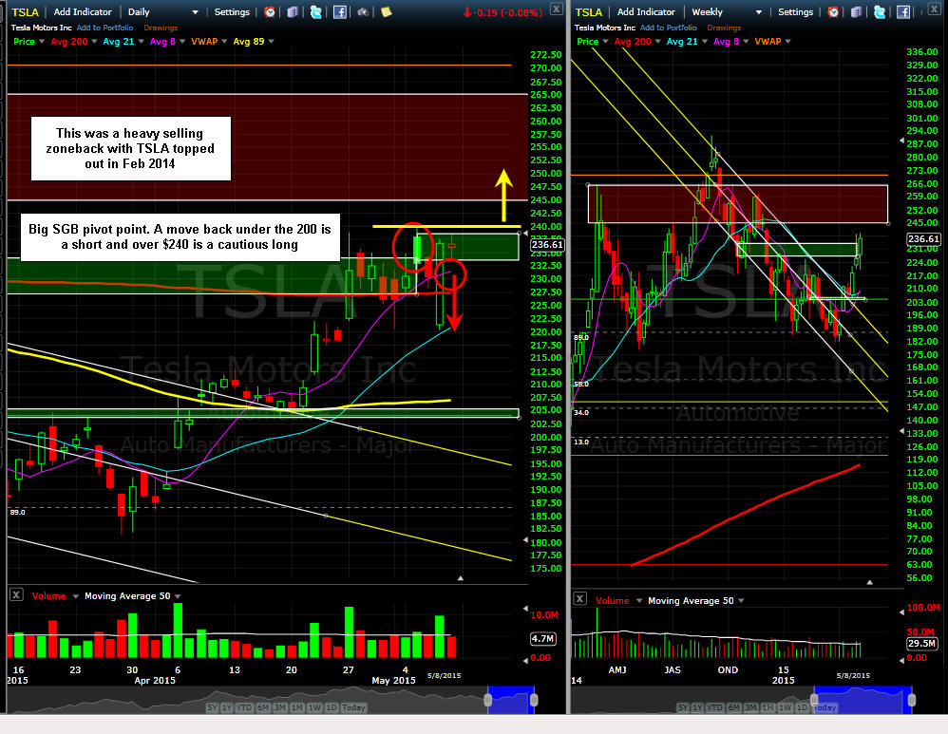The image size is (948, 734).
Task: Remove the Volume pane in the Weekly chart
Action: click(x=579, y=598)
